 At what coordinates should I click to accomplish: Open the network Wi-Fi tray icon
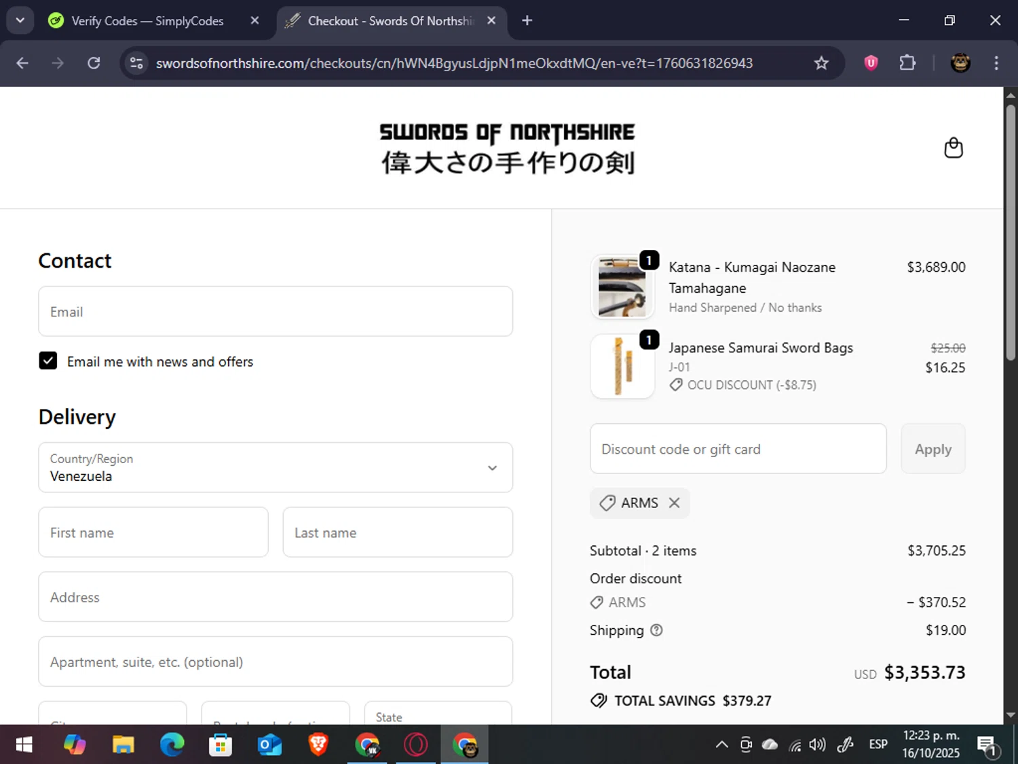click(795, 746)
